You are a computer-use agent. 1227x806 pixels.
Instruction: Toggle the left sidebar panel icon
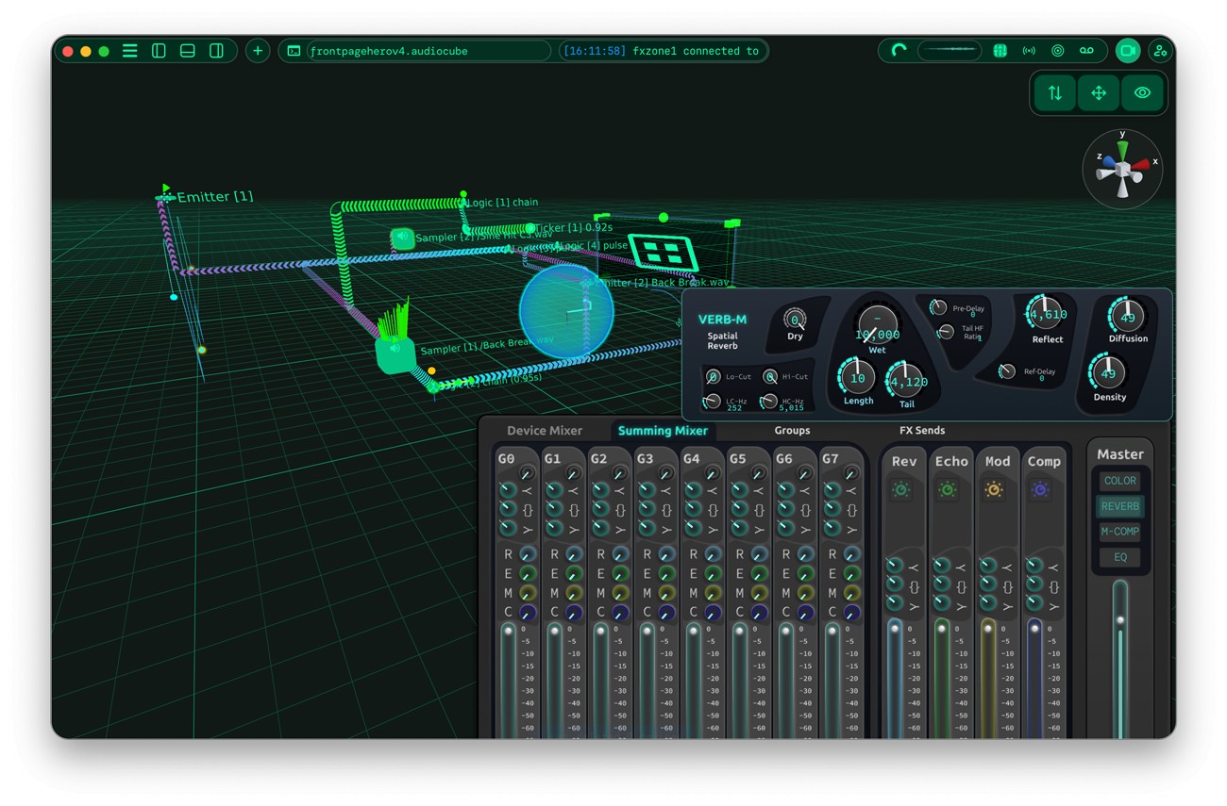pyautogui.click(x=159, y=51)
